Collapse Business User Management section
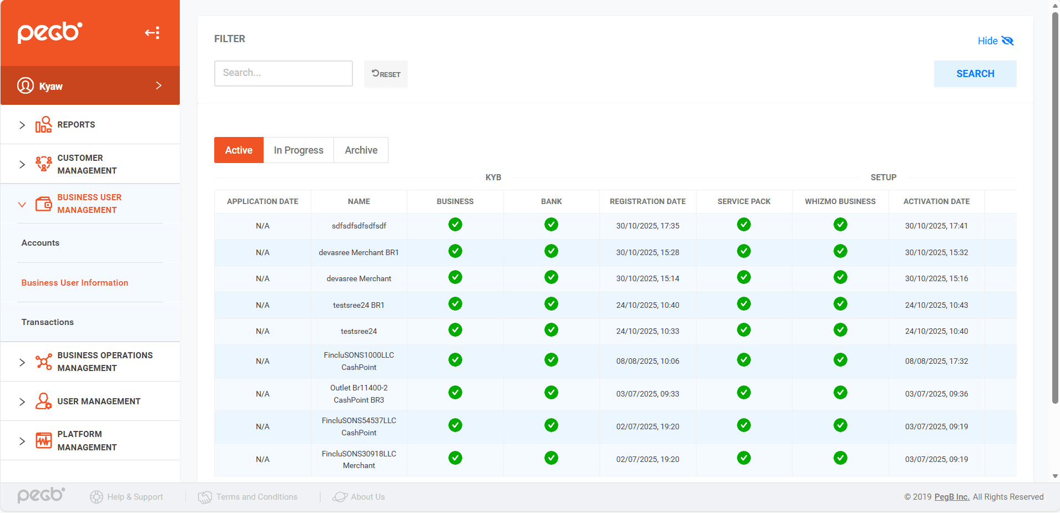The height and width of the screenshot is (513, 1060). [x=22, y=204]
